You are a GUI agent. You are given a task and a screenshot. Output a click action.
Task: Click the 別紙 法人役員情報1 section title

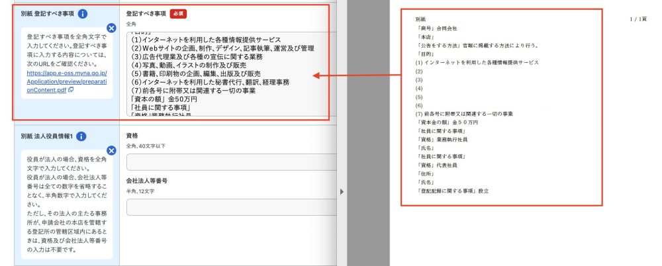click(x=45, y=136)
